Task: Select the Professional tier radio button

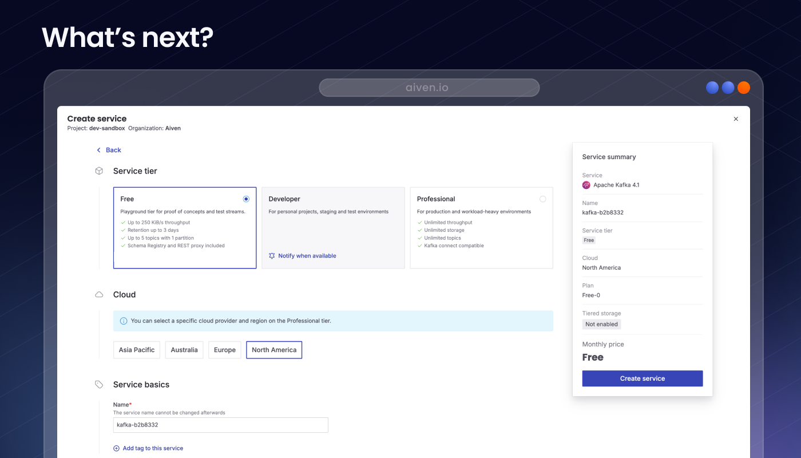Action: click(x=542, y=199)
